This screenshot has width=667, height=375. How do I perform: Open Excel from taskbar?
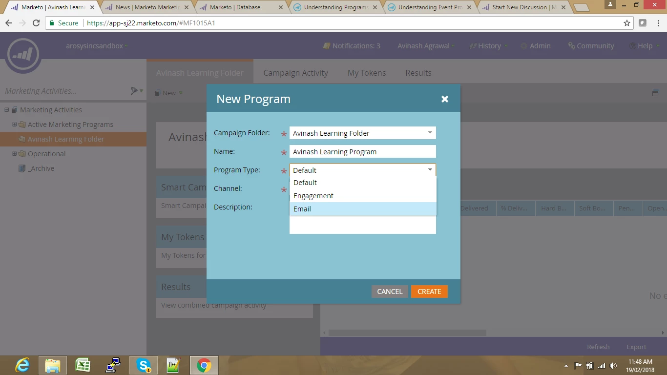[83, 365]
